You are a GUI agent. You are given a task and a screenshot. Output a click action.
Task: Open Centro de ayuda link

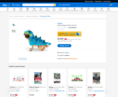(x=107, y=1)
